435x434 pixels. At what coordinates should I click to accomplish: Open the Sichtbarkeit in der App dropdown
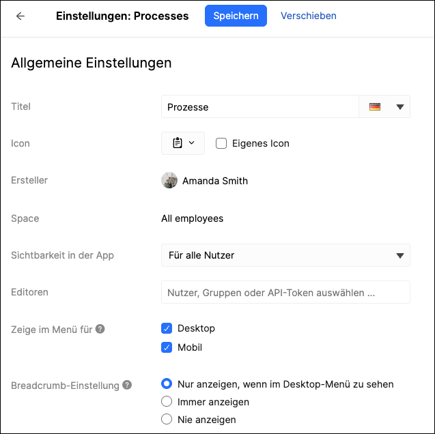(285, 255)
